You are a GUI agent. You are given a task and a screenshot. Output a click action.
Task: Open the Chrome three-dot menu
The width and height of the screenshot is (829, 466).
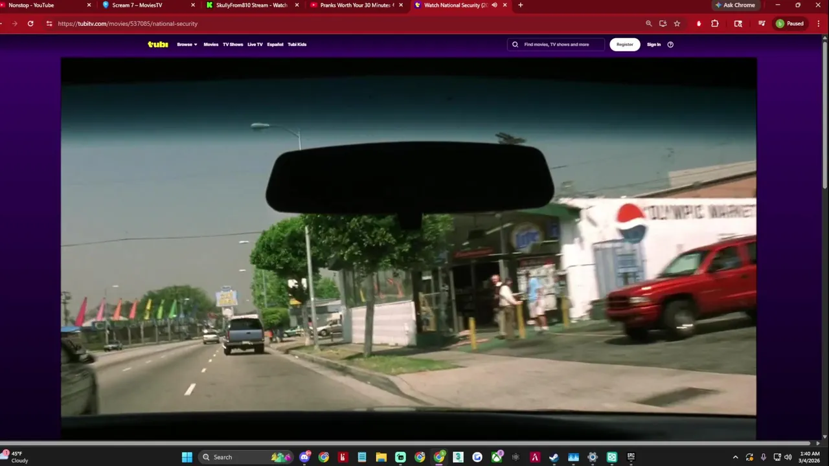coord(817,23)
